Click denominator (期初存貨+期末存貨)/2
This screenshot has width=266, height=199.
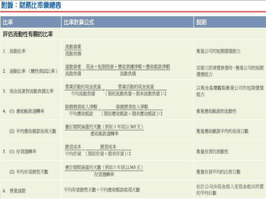[x=108, y=154]
